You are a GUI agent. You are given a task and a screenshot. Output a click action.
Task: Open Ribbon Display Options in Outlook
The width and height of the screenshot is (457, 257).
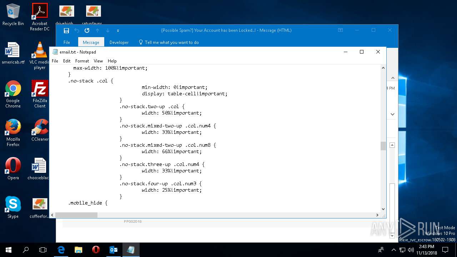(x=341, y=30)
